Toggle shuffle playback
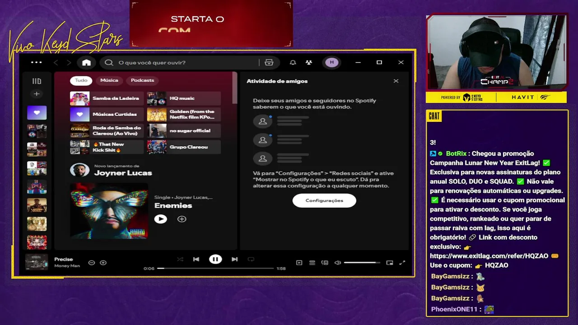 tap(180, 259)
